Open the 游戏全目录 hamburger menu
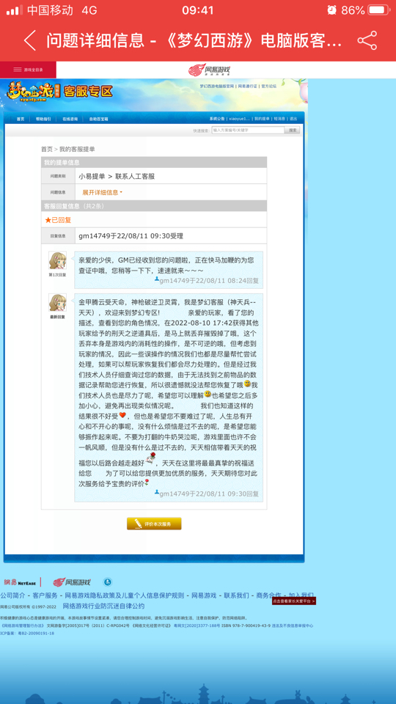Screen dimensions: 396x704 28,70
